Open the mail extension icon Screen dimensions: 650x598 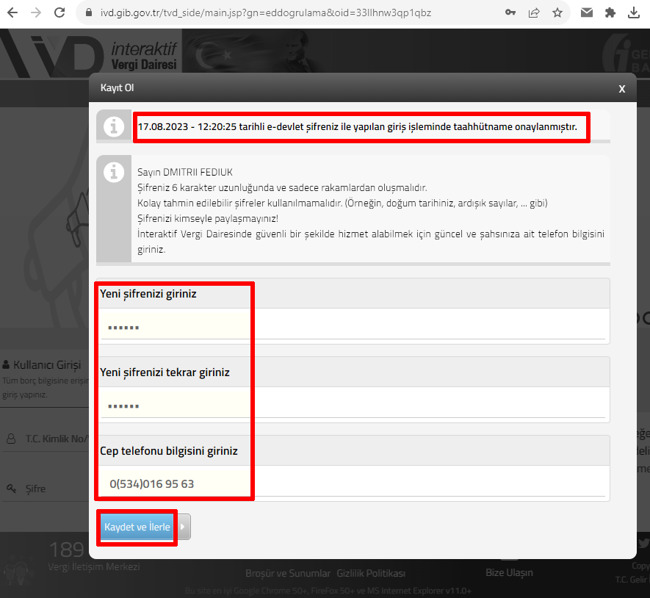coord(587,12)
